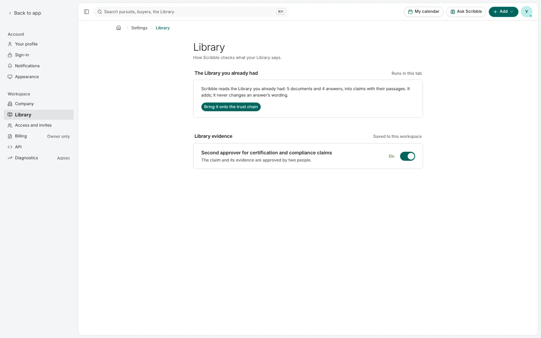Click the Billing receipt icon

[10, 136]
